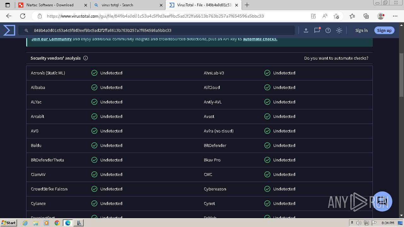Screen dimensions: 404x227
Task: View site information via the lock icon
Action: tap(40, 16)
